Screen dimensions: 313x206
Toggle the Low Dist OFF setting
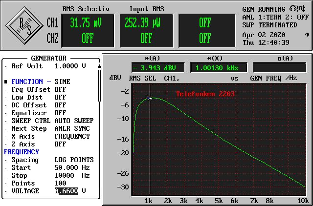point(60,97)
